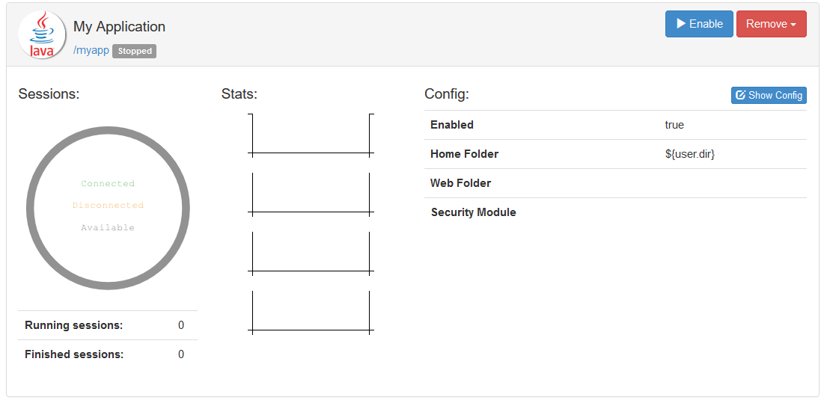
Task: Click the Connected legend label in chart
Action: tap(108, 184)
